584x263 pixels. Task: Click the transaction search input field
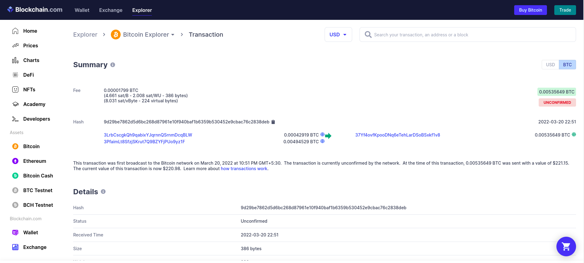tap(468, 35)
